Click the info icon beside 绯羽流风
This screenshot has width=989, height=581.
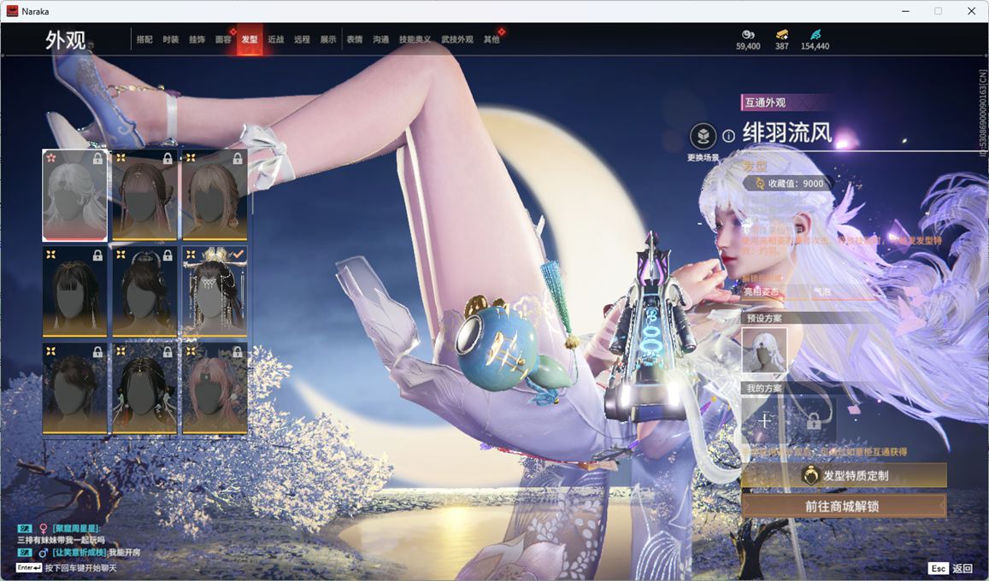728,135
